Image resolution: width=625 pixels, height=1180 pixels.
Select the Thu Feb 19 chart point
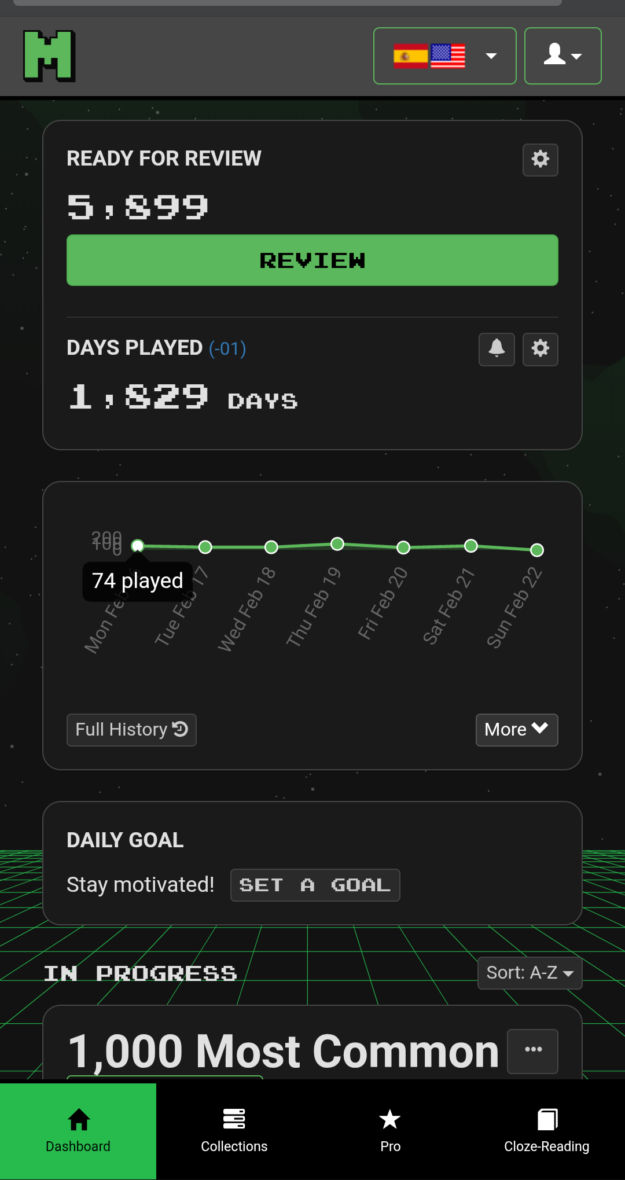337,543
